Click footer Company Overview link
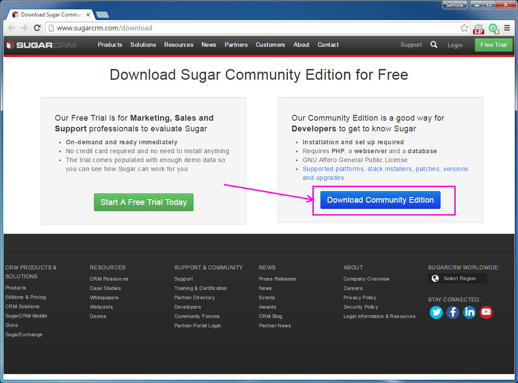Image resolution: width=518 pixels, height=383 pixels. point(366,279)
